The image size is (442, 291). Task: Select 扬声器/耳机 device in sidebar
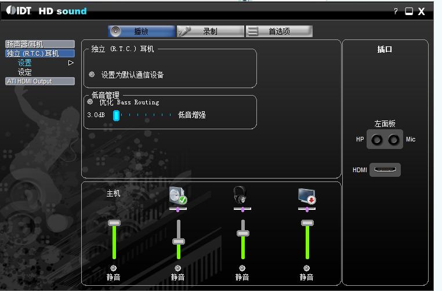point(40,44)
